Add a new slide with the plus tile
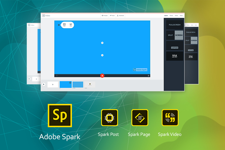 pyautogui.click(x=53, y=84)
